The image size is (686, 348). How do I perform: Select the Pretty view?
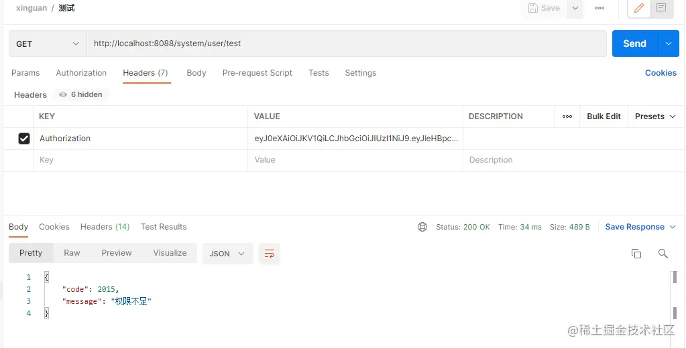[31, 253]
